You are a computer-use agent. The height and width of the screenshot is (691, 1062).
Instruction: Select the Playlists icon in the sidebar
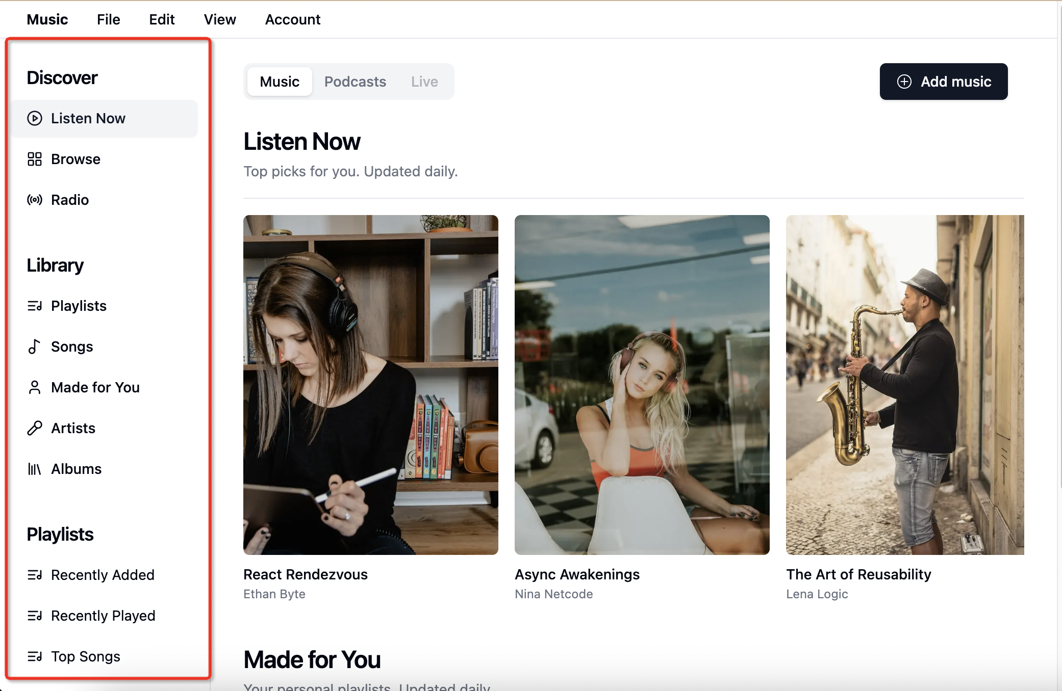(34, 306)
